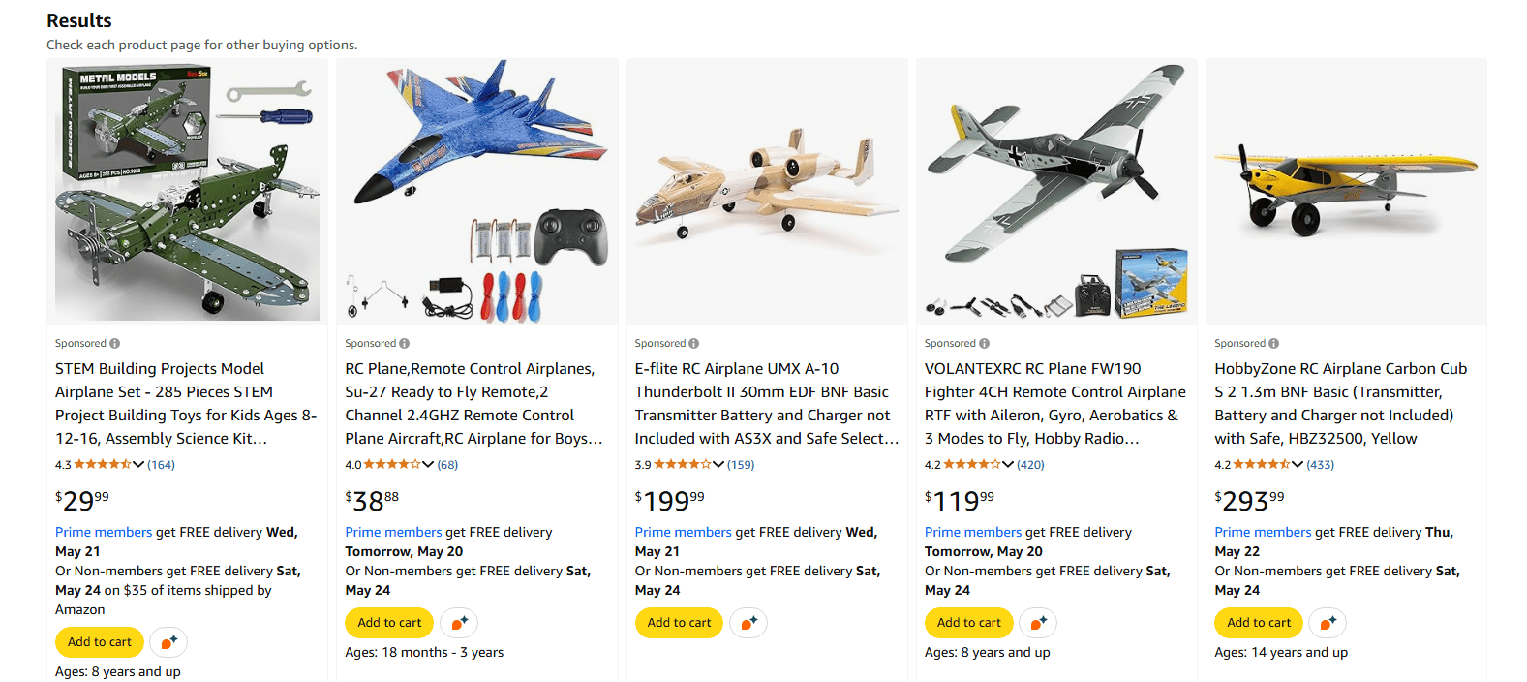Open the 433 reviews link for HobbyZone Cub
The width and height of the screenshot is (1527, 682).
[x=1321, y=465]
